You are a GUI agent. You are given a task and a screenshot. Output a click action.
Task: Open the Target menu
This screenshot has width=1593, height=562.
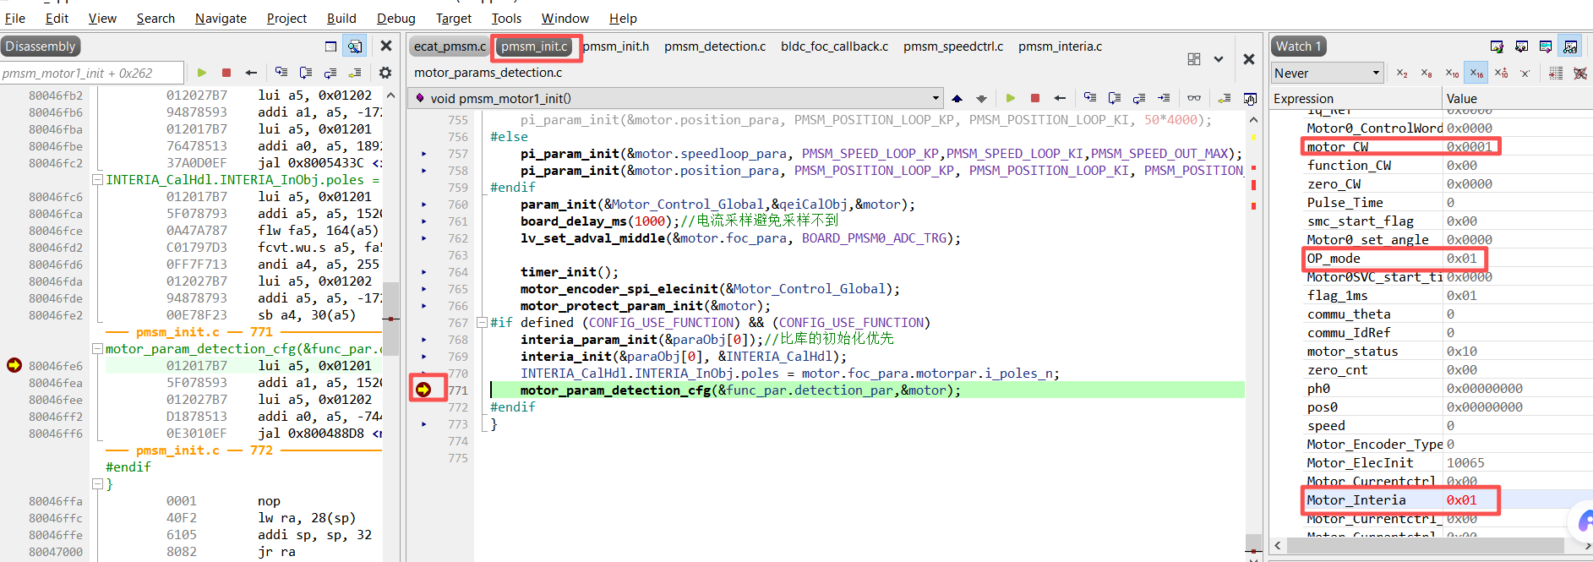[454, 19]
